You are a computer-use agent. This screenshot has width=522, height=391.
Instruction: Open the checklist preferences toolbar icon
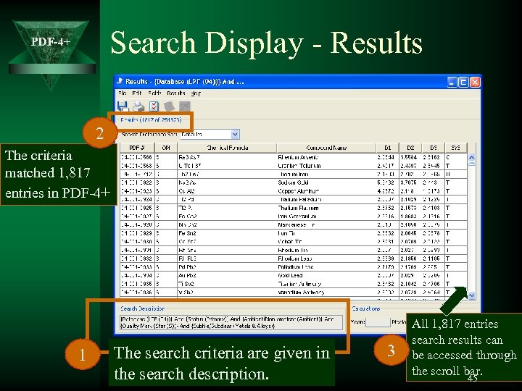pyautogui.click(x=154, y=106)
